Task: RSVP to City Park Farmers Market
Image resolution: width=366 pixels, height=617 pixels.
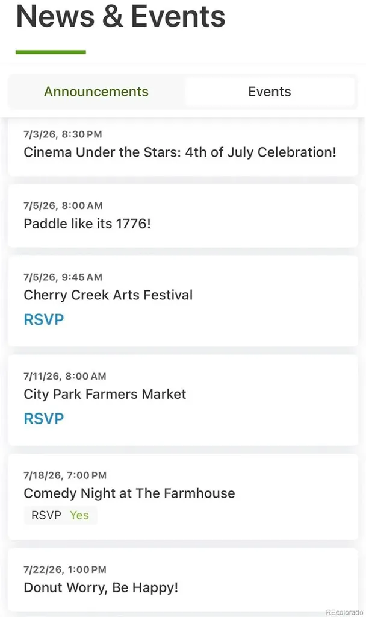Action: pyautogui.click(x=43, y=419)
